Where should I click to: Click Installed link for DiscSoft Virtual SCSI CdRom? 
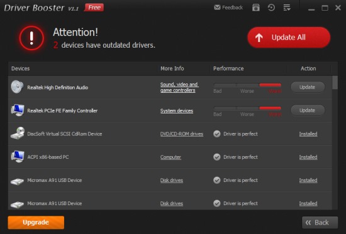308,134
